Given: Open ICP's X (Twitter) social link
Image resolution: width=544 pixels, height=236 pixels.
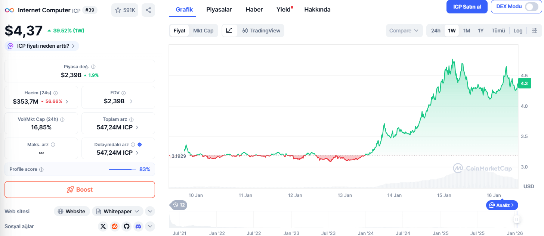Looking at the screenshot, I should 103,226.
